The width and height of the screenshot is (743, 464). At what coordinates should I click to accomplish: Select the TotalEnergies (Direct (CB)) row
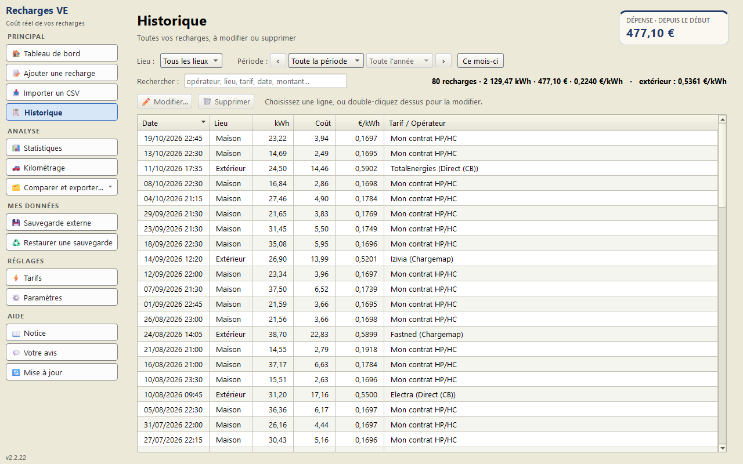coord(428,168)
